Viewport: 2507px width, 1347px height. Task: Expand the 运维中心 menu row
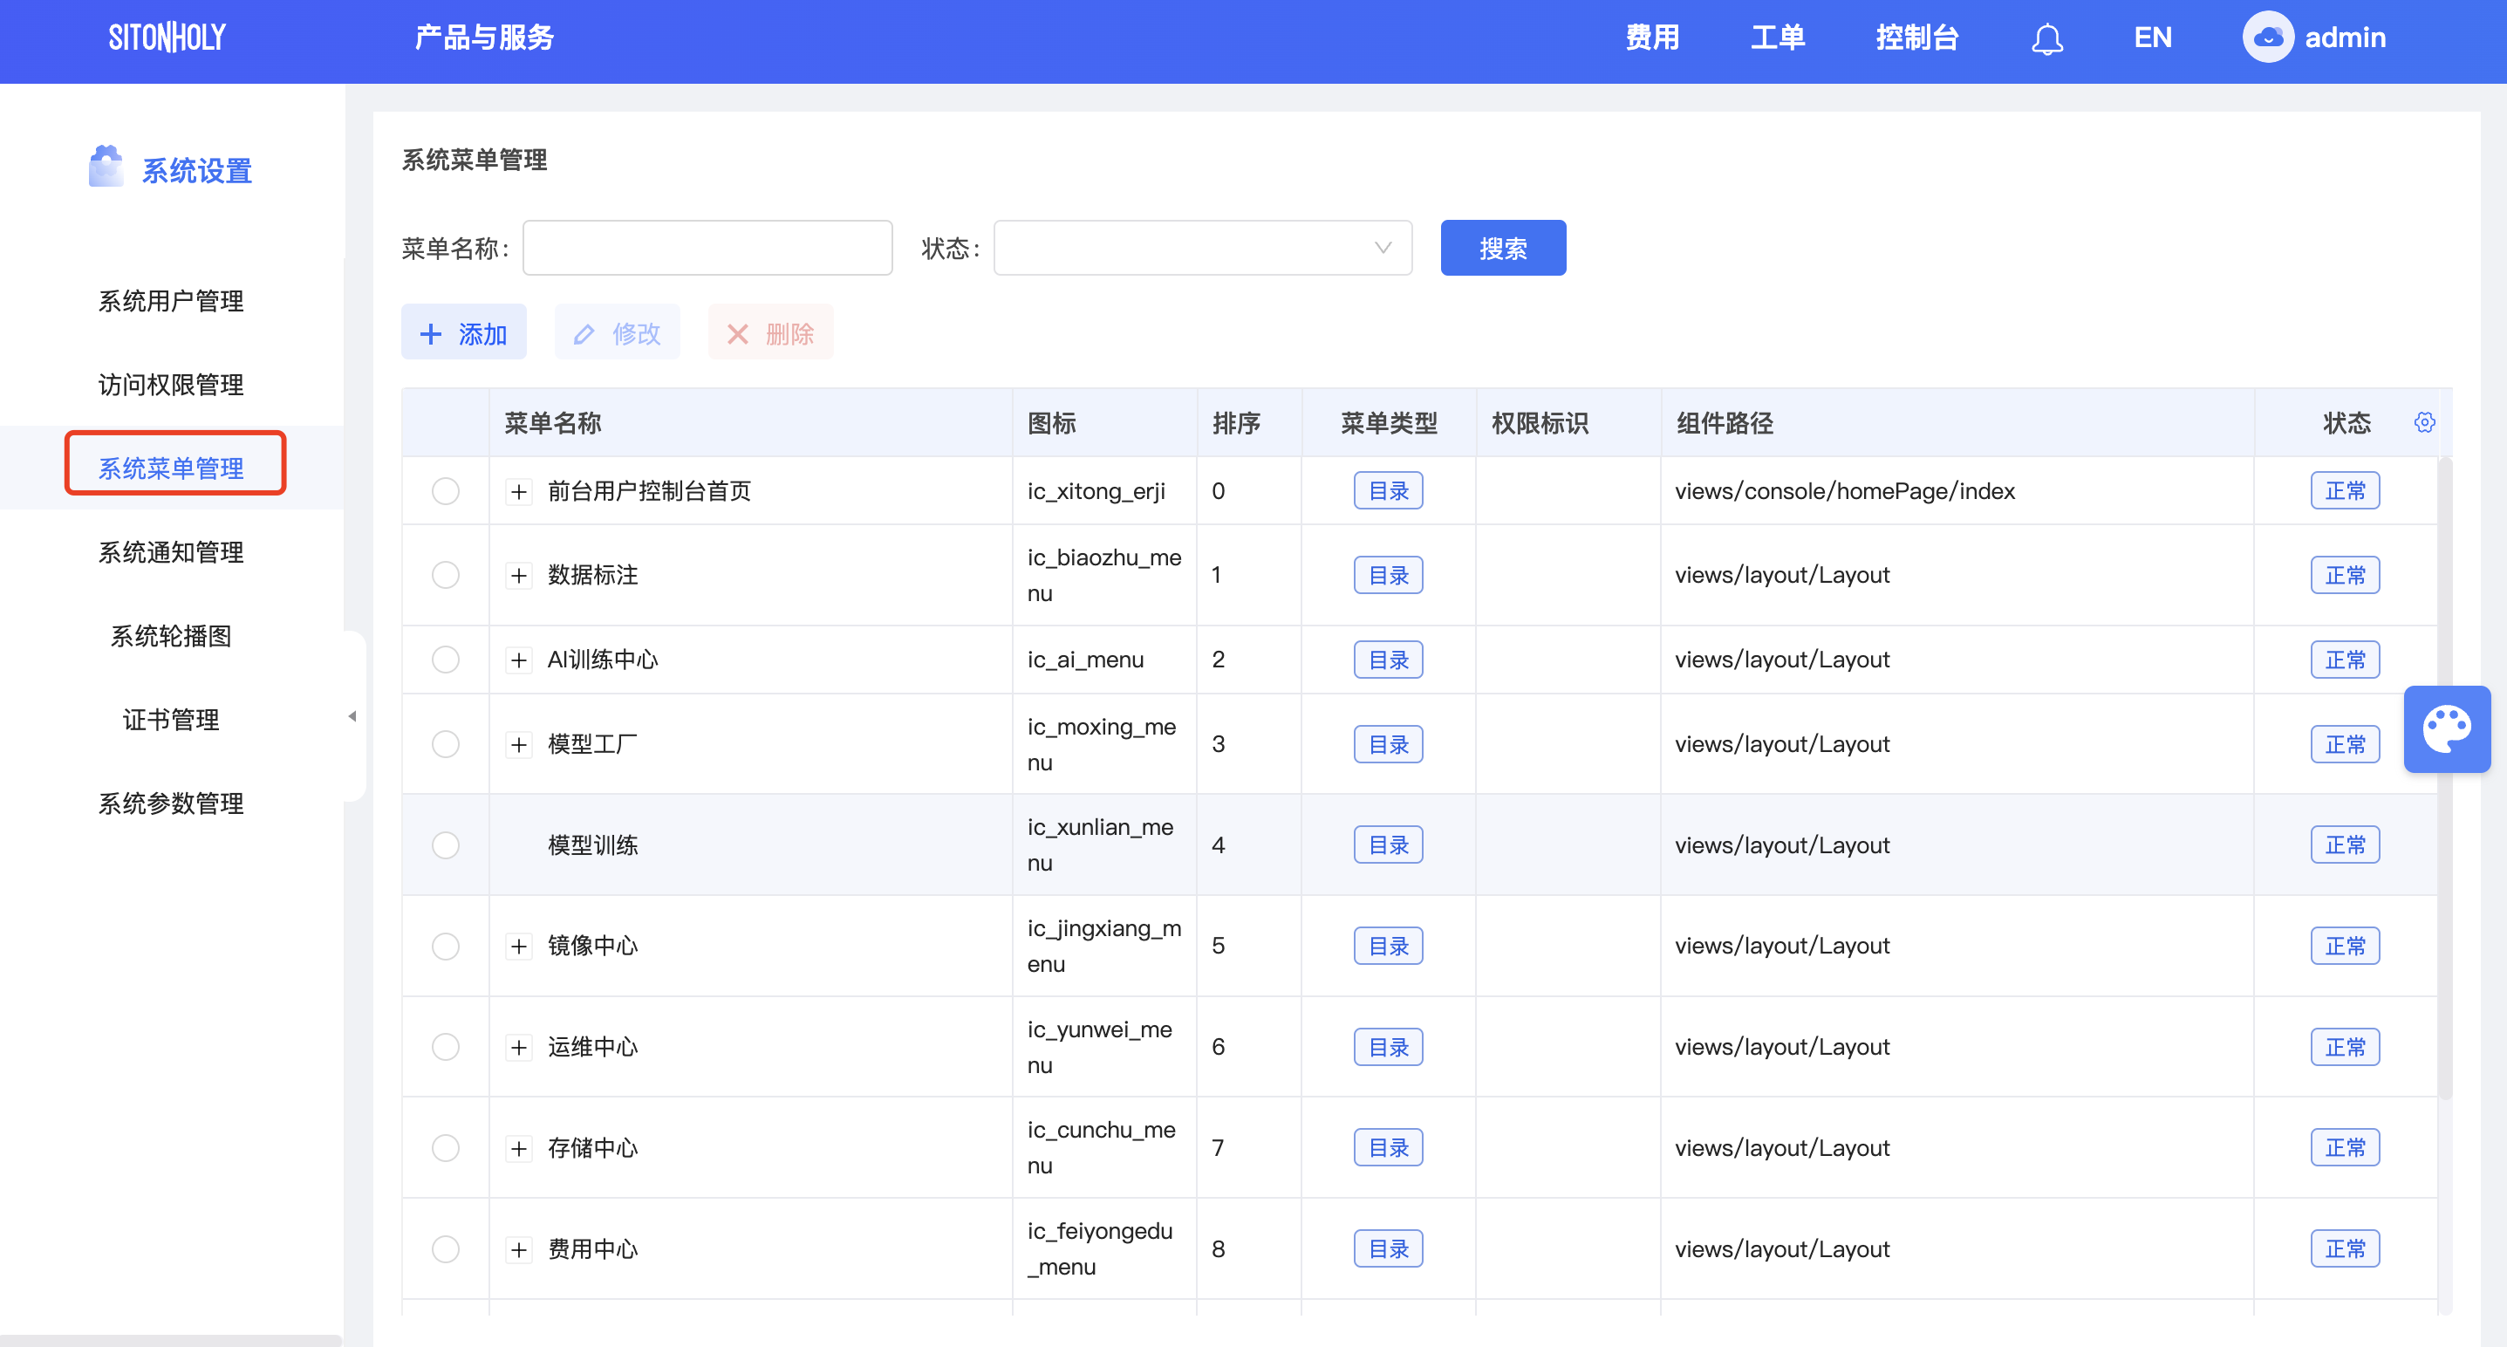click(519, 1049)
